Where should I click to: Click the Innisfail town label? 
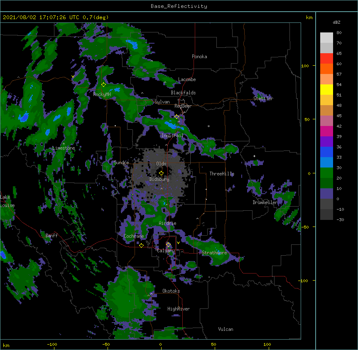click(x=172, y=136)
